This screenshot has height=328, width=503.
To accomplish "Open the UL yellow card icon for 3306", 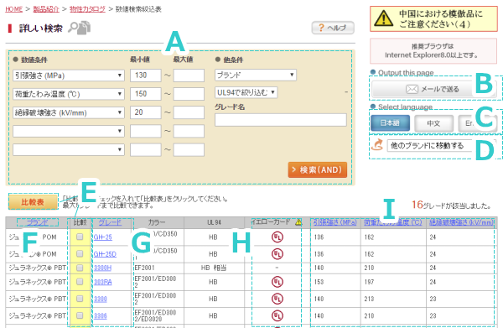I will 277,315.
